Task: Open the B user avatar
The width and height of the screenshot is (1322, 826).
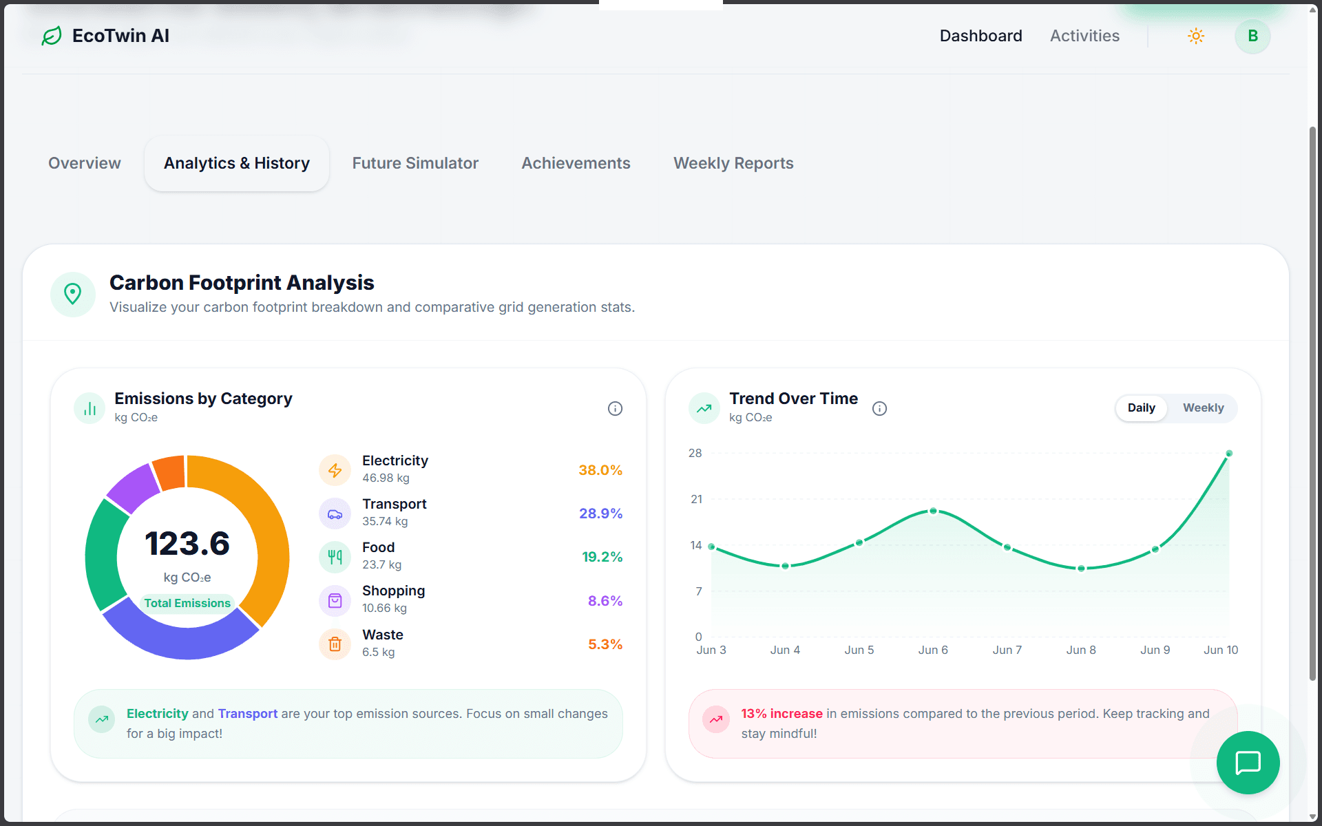Action: pyautogui.click(x=1252, y=36)
